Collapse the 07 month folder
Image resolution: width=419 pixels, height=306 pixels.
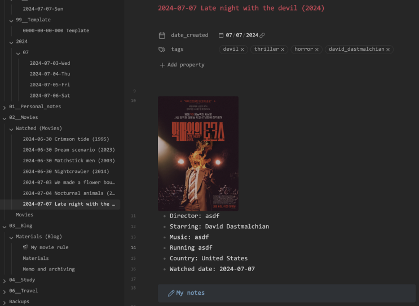point(18,53)
